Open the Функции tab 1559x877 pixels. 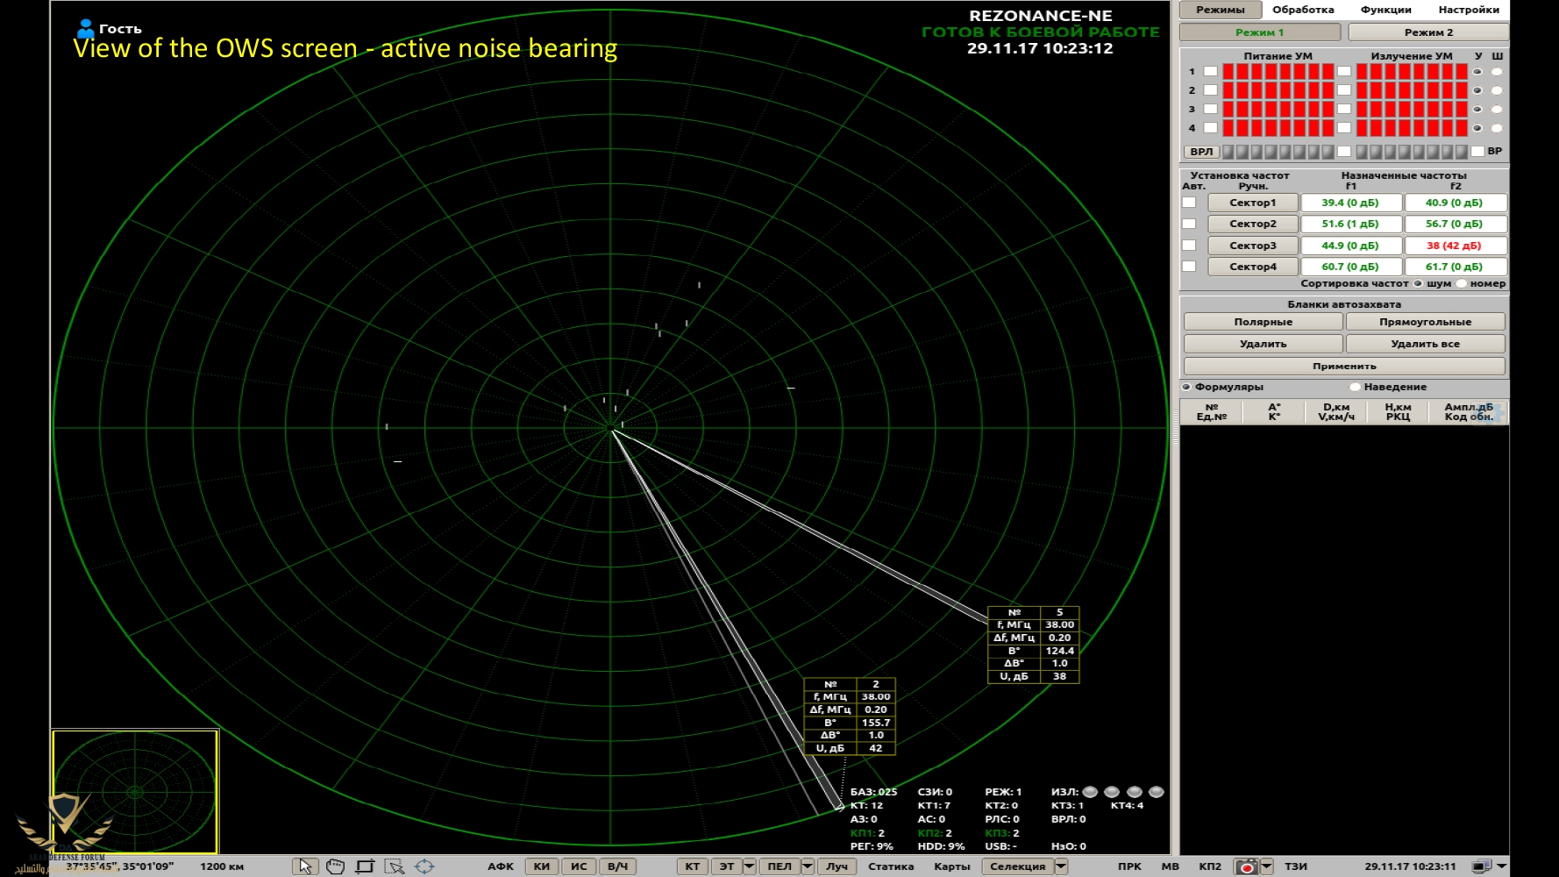click(x=1385, y=10)
